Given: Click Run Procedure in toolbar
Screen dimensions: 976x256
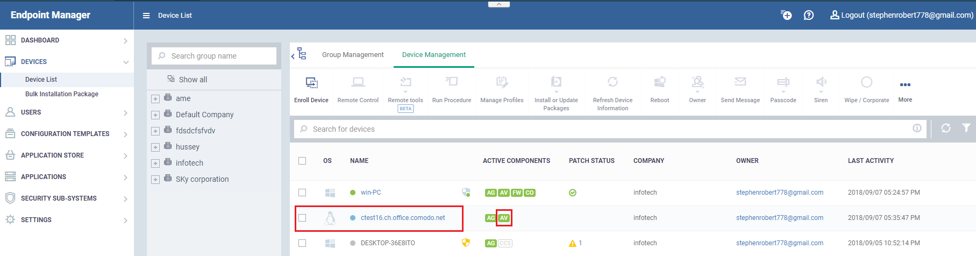Looking at the screenshot, I should [452, 89].
